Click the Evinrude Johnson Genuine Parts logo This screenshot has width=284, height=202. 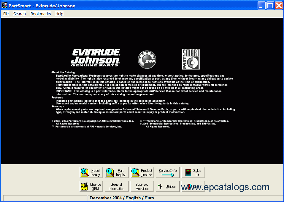95,58
